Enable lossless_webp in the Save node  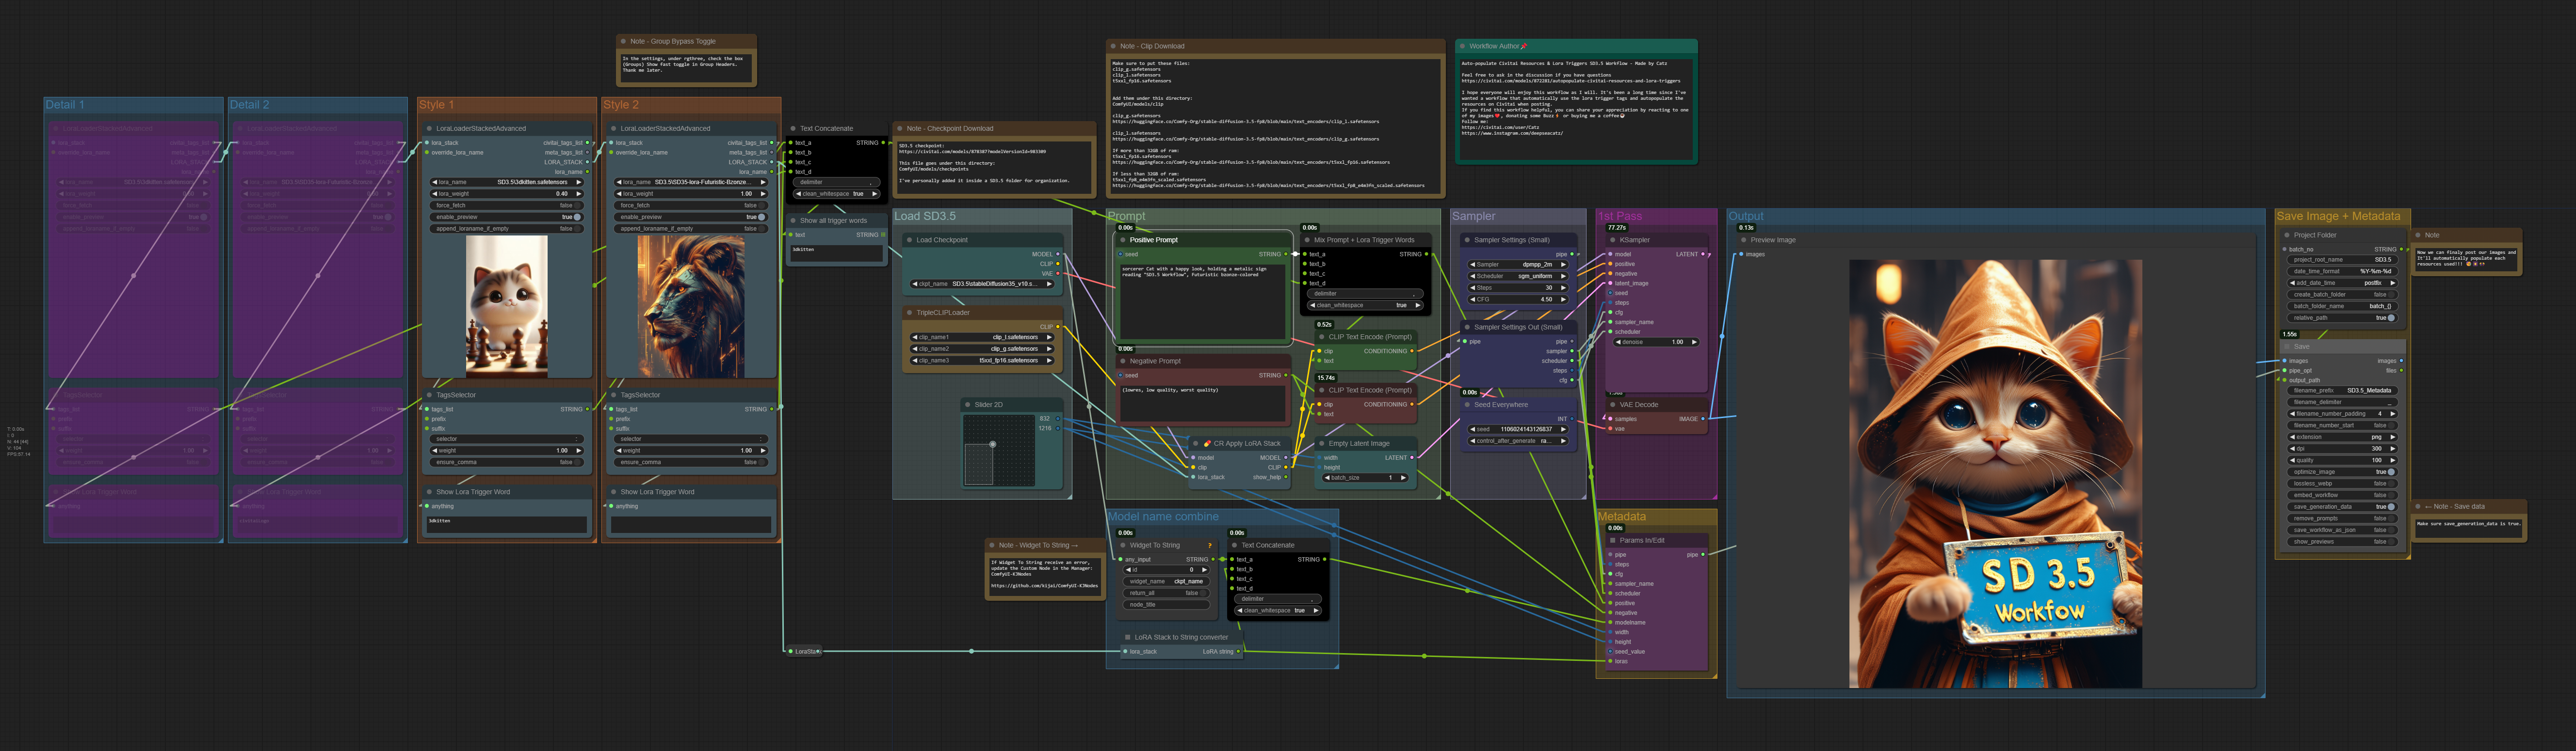[x=2344, y=484]
